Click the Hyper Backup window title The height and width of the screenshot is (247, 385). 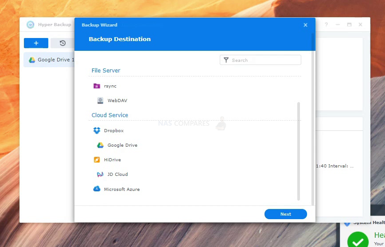(54, 24)
